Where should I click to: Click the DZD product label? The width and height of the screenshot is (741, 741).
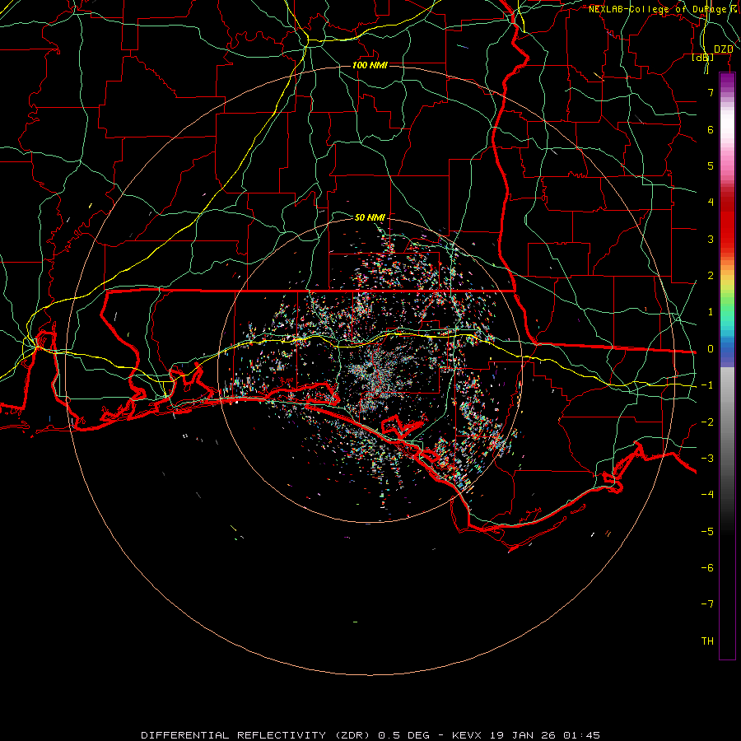pyautogui.click(x=724, y=49)
